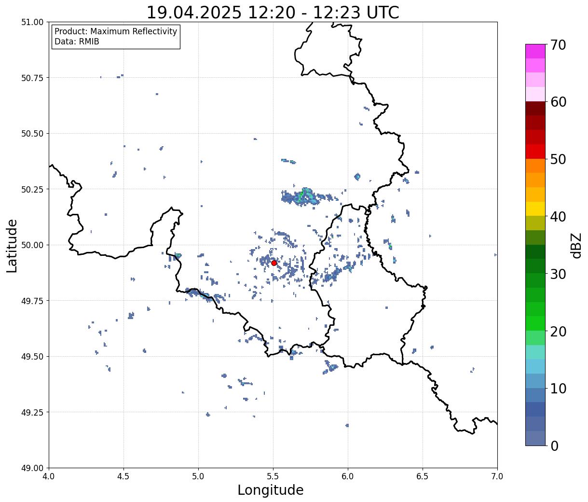Click the longitude tick label "4.5"
The image size is (588, 502).
tap(123, 476)
